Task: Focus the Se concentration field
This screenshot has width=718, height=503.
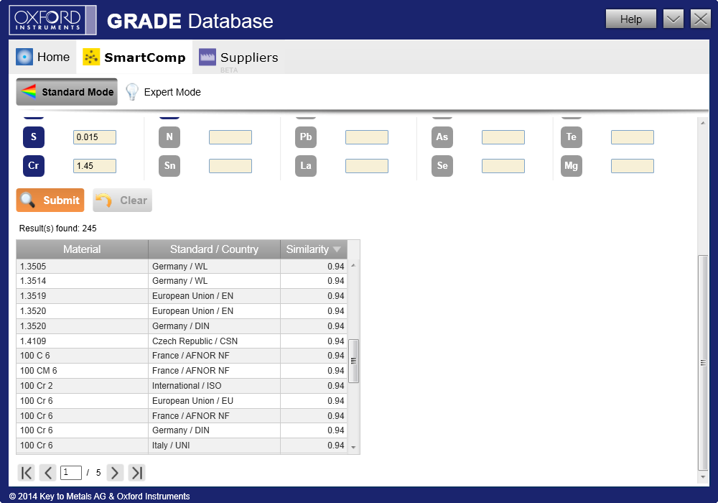Action: point(503,166)
